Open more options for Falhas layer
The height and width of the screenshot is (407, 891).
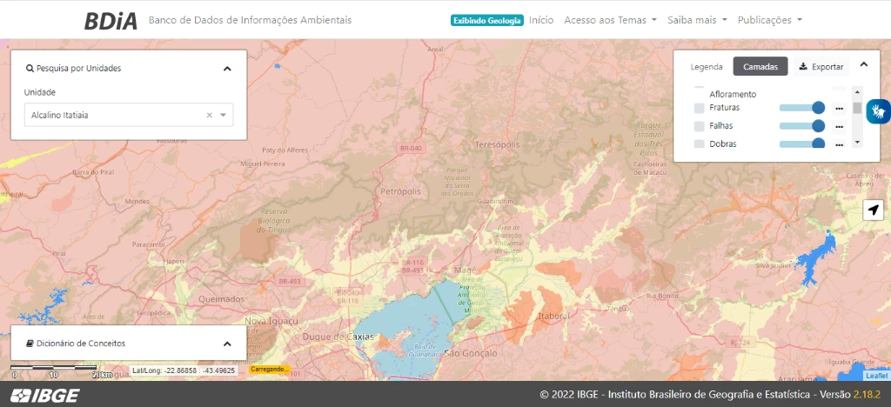(840, 126)
